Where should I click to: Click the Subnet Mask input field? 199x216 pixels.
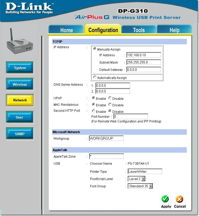[x=144, y=62]
